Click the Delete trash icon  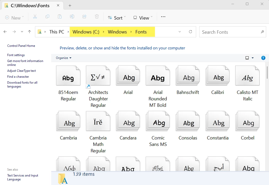[97, 17]
